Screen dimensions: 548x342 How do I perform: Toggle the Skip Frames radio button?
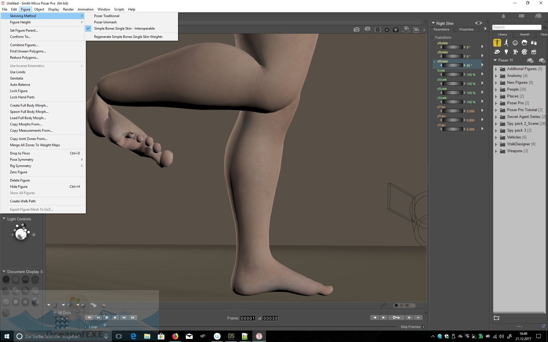(424, 327)
